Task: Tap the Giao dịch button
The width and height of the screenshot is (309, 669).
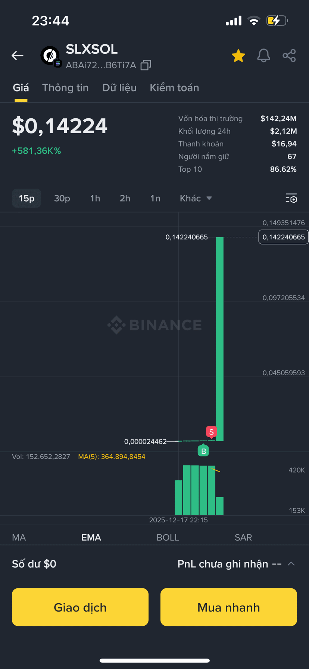Action: (80, 607)
